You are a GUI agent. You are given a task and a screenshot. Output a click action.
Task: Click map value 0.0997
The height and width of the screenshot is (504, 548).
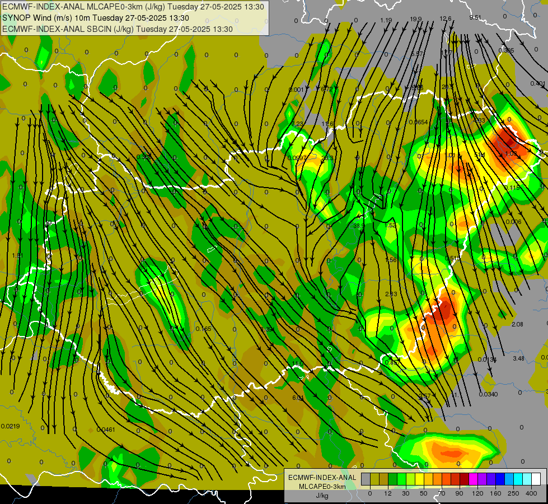tap(297, 158)
